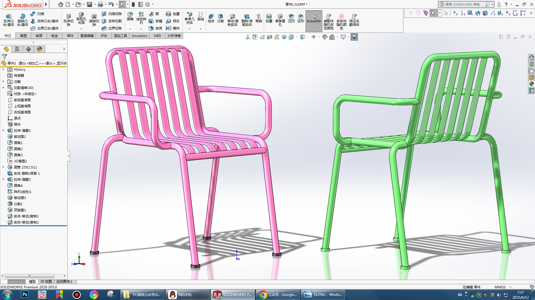
Task: Open the 运动算例 1 motion study tab
Action: 64,282
